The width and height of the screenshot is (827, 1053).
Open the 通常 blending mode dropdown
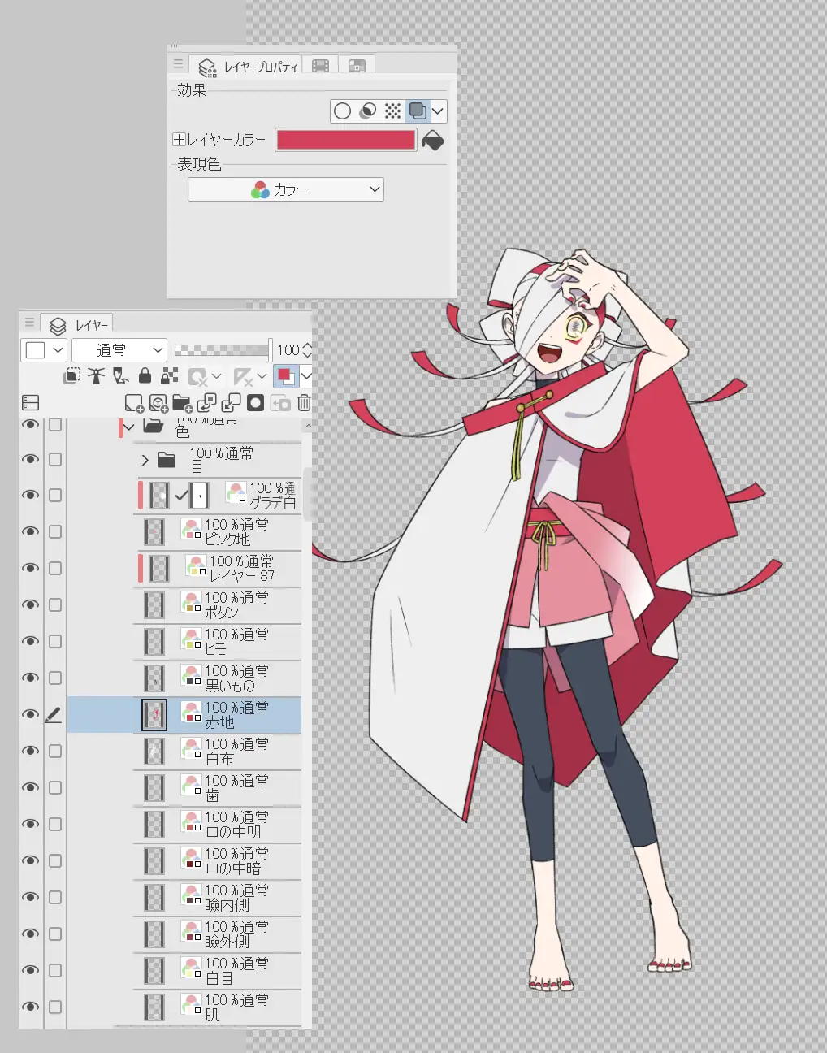tap(119, 350)
